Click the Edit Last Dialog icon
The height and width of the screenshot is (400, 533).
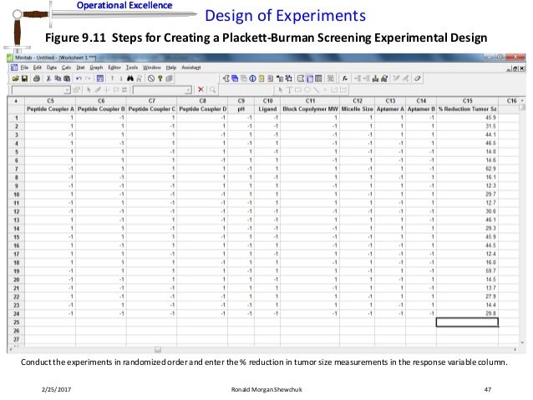point(100,78)
